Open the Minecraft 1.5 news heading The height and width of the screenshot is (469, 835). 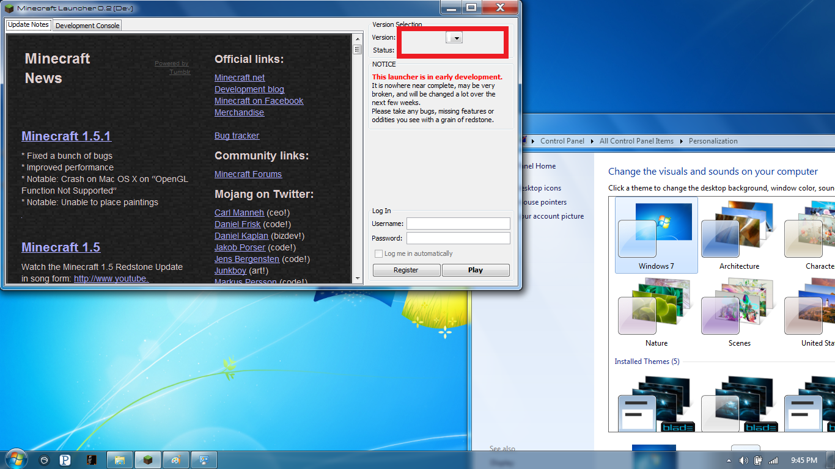click(61, 247)
